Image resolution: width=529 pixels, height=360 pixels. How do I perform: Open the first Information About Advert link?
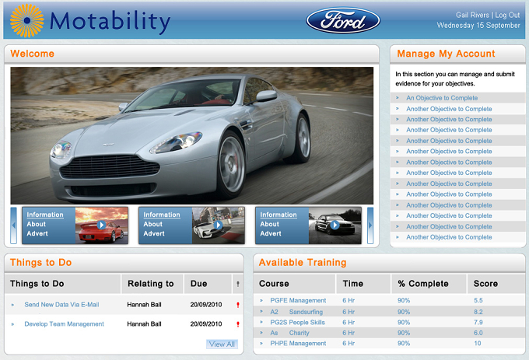coord(45,224)
